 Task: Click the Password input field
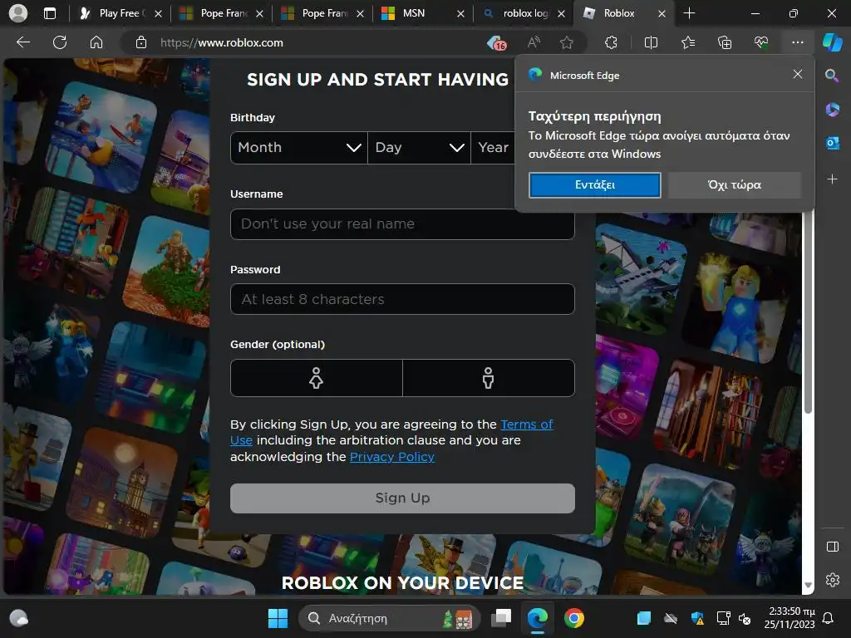click(403, 299)
